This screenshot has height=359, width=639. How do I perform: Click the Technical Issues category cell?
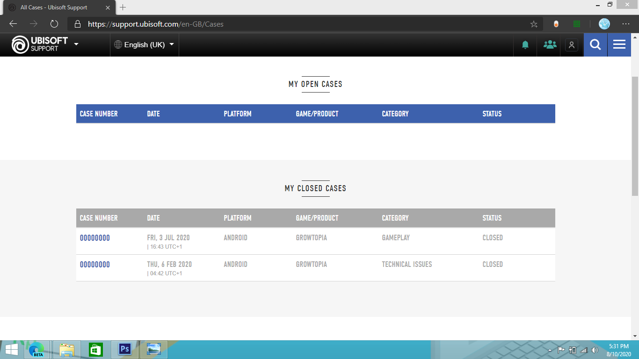407,265
